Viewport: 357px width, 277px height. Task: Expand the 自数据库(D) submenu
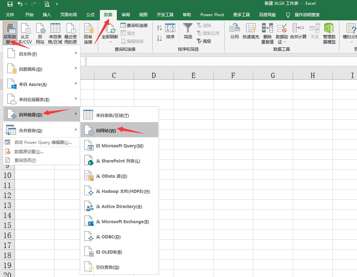tap(42, 69)
